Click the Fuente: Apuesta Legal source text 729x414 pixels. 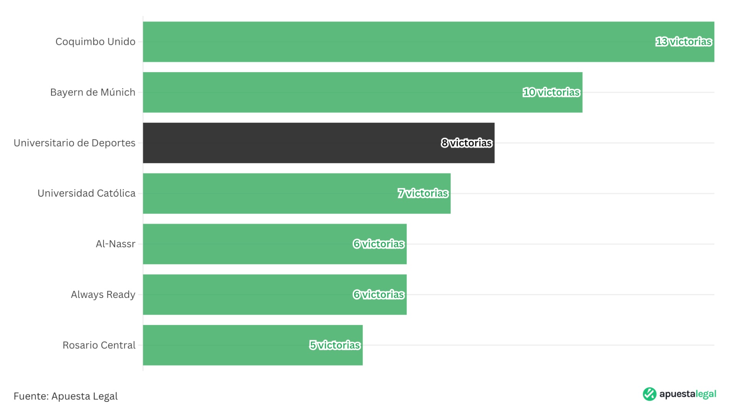click(x=66, y=396)
